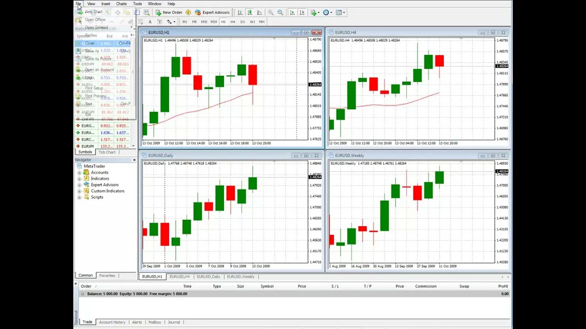
Task: Switch chart to bar chart type
Action: click(240, 12)
